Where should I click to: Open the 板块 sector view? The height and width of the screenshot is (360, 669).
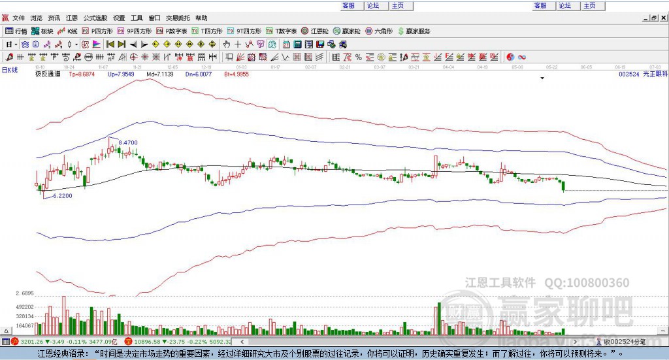point(42,31)
